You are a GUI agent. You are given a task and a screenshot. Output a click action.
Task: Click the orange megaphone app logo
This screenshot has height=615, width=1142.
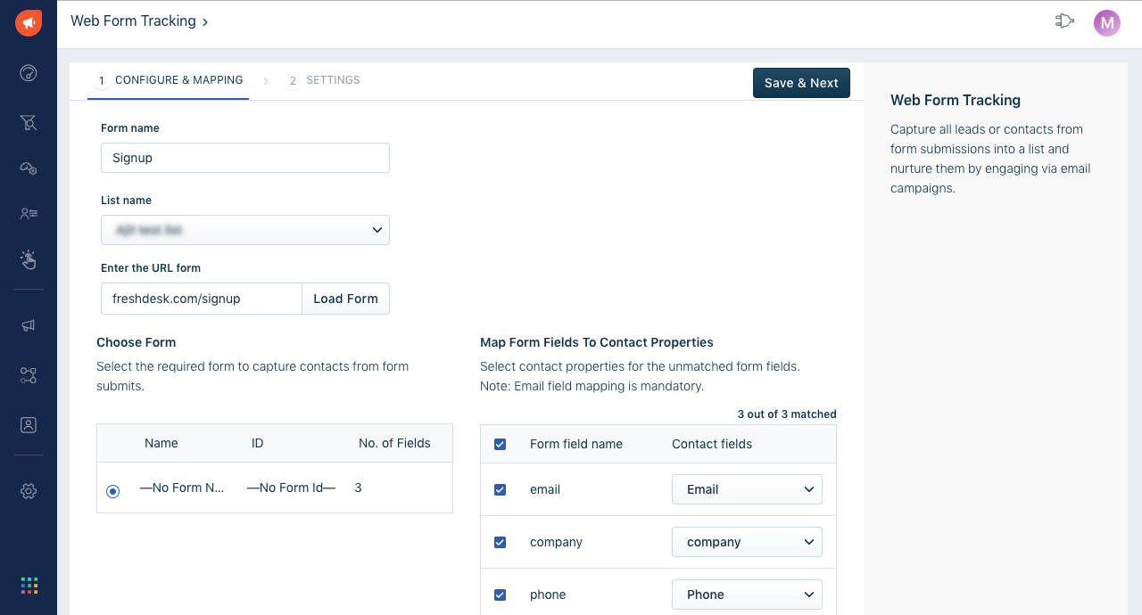29,23
